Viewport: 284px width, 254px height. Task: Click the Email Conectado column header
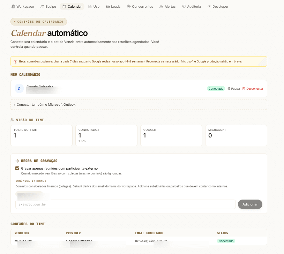point(149,233)
